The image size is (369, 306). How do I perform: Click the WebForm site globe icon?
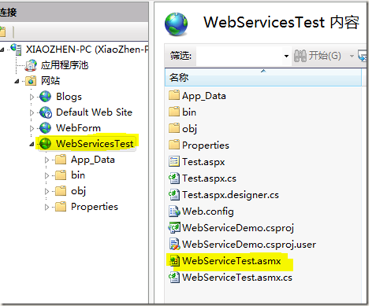45,128
